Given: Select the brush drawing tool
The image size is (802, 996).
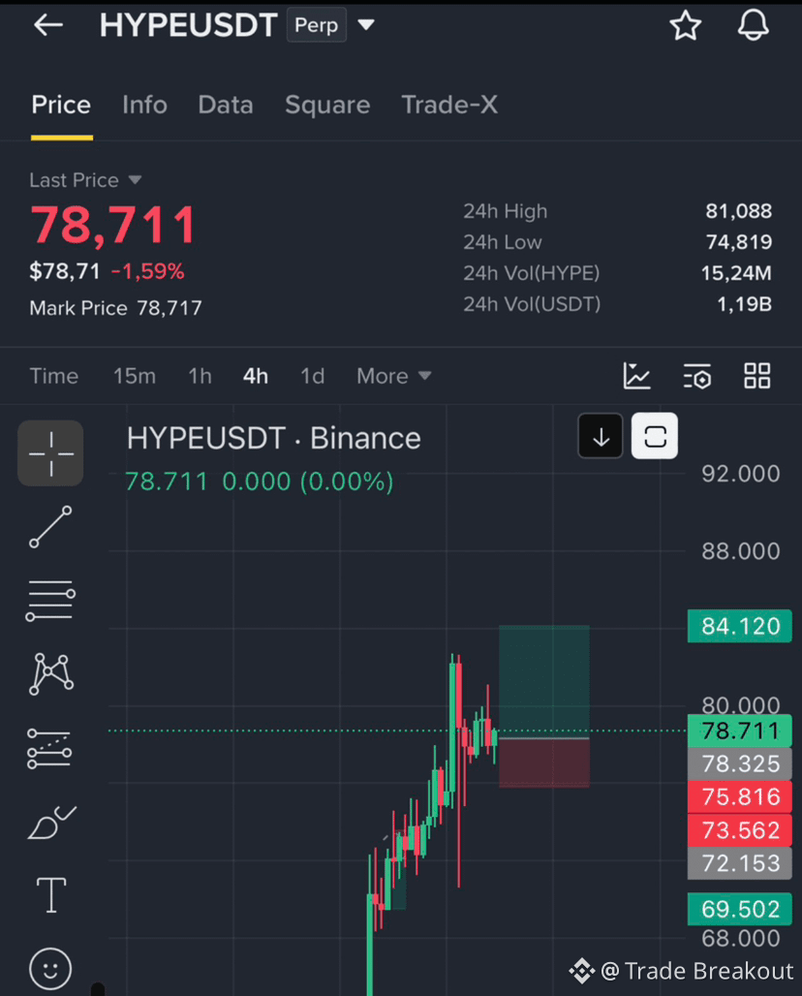Looking at the screenshot, I should pyautogui.click(x=51, y=823).
